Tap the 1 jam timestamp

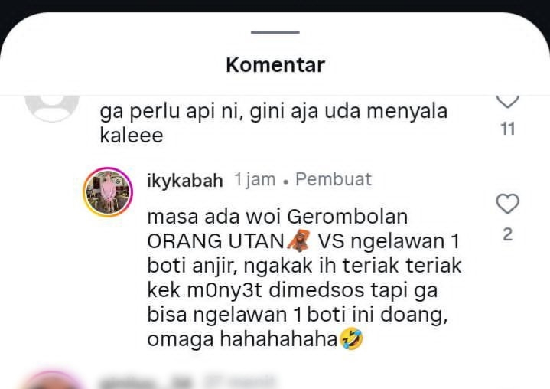click(x=255, y=179)
